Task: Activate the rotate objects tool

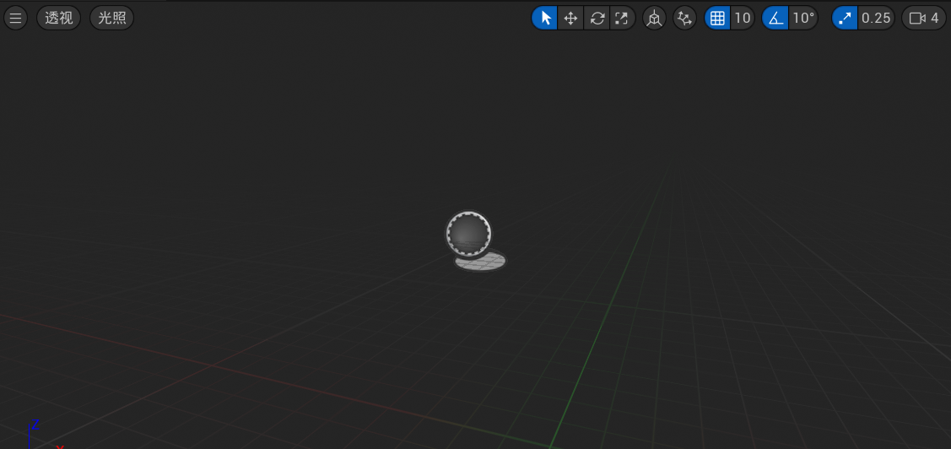Action: [x=597, y=19]
